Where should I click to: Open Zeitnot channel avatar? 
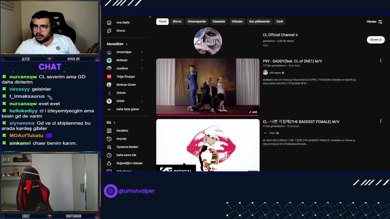click(x=109, y=93)
